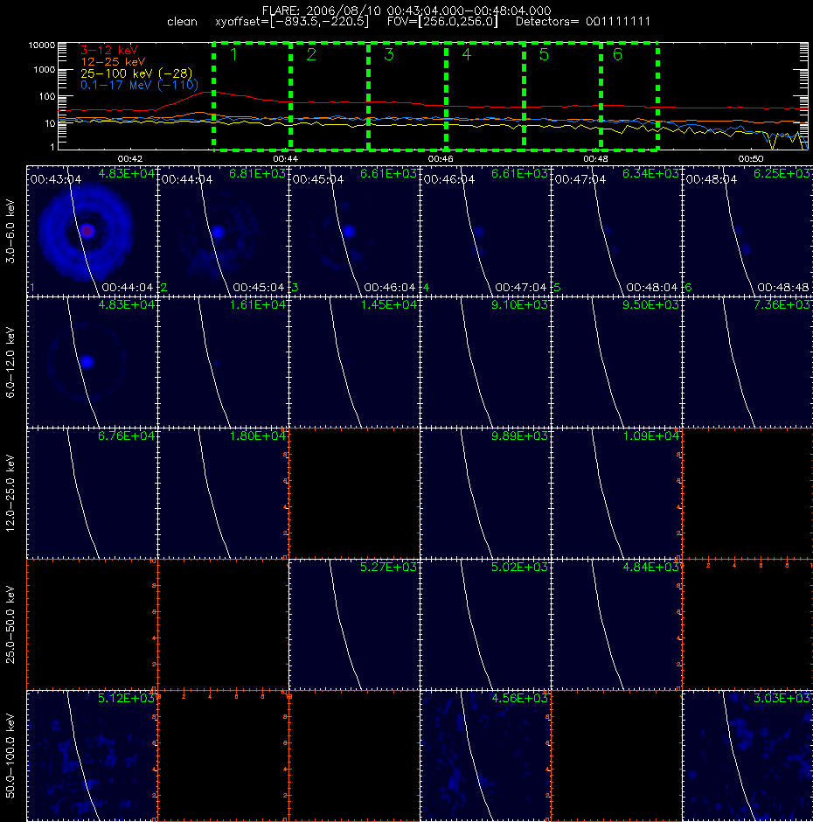Select the 3.0-6.0 keV image starting 00:45:04
This screenshot has height=822, width=813.
(354, 231)
